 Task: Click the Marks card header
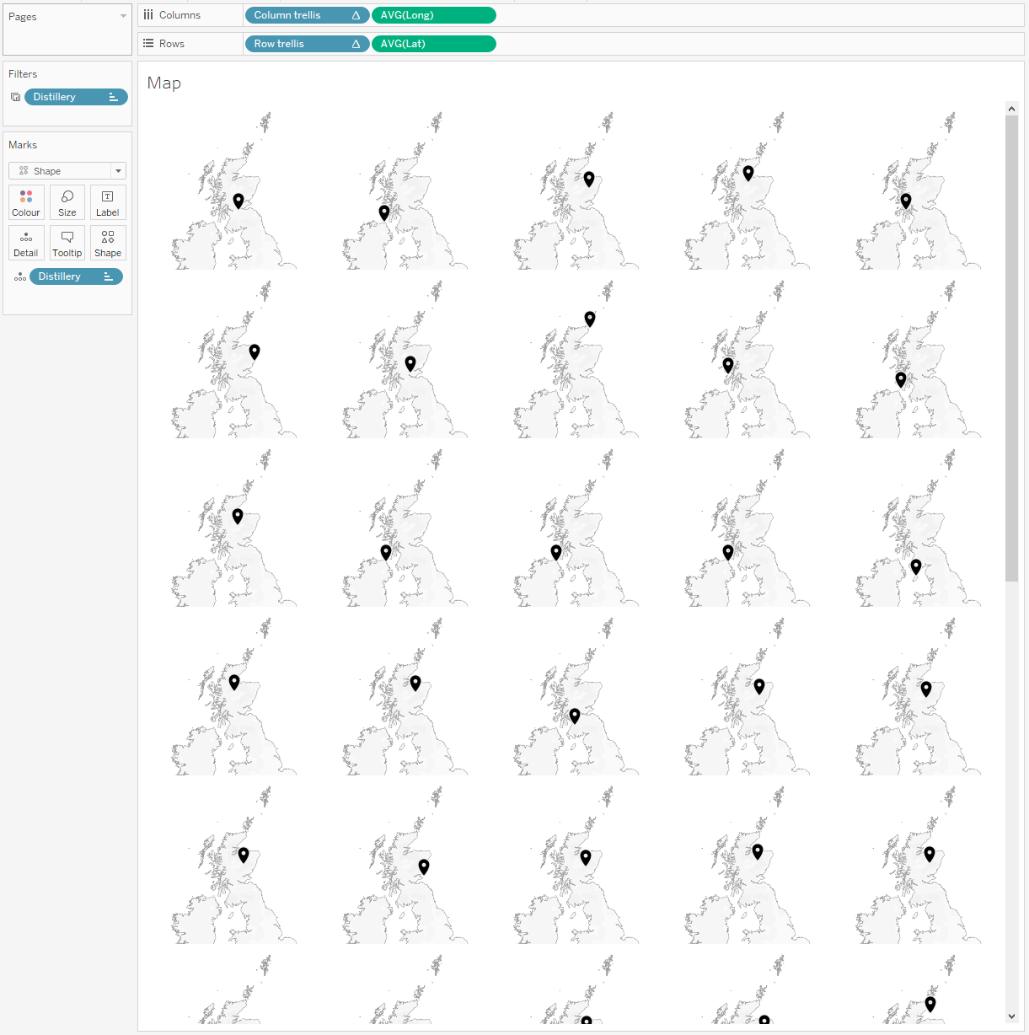click(x=23, y=145)
